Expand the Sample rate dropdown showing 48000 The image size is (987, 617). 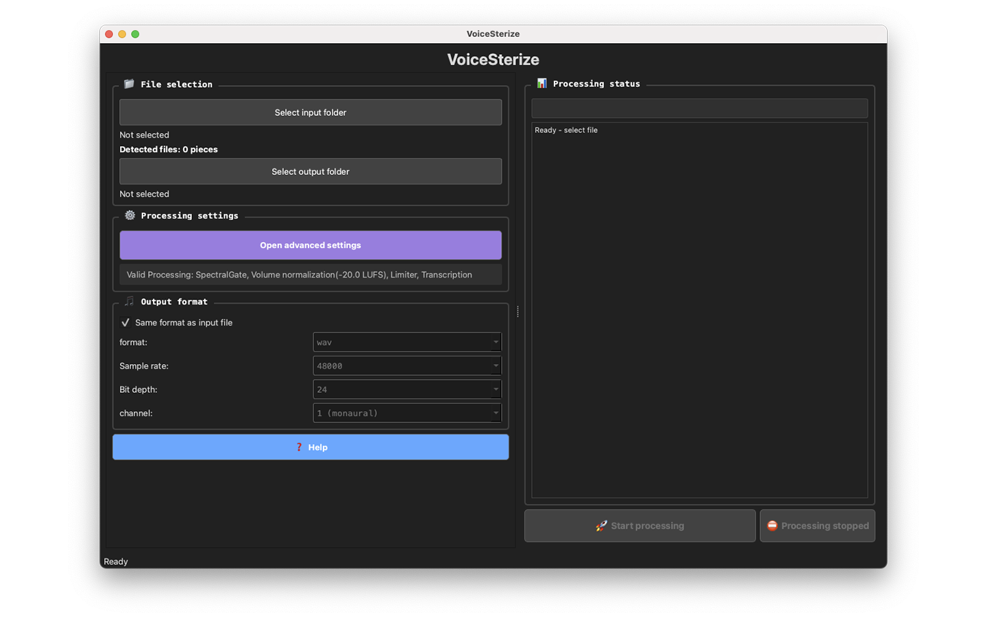(407, 366)
